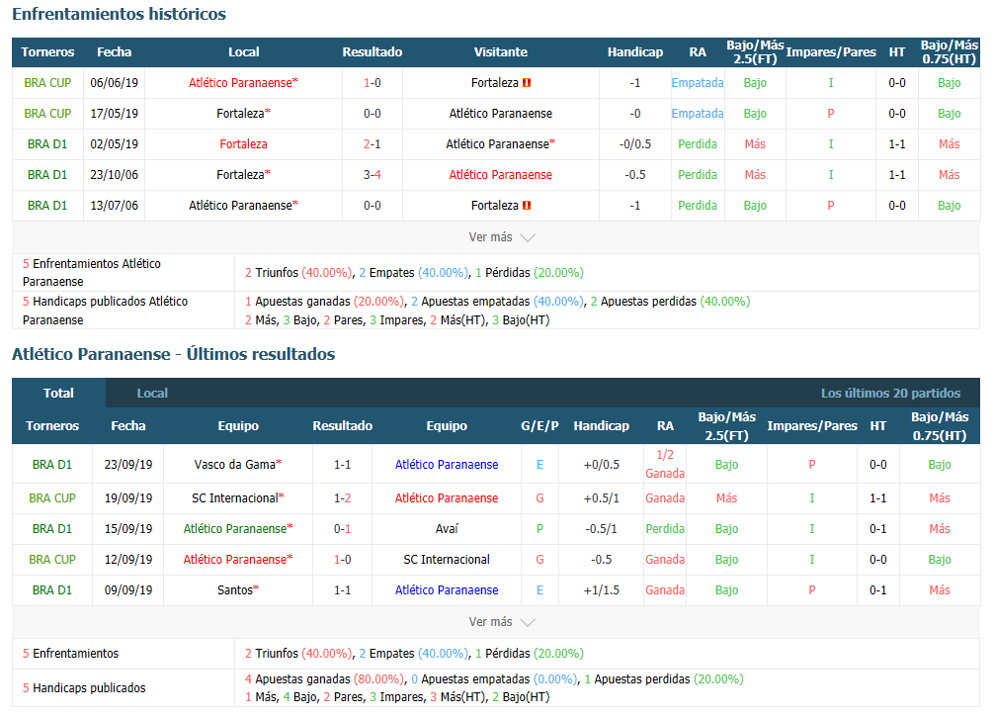The height and width of the screenshot is (718, 995).
Task: Switch to the Total tab
Action: pyautogui.click(x=58, y=393)
